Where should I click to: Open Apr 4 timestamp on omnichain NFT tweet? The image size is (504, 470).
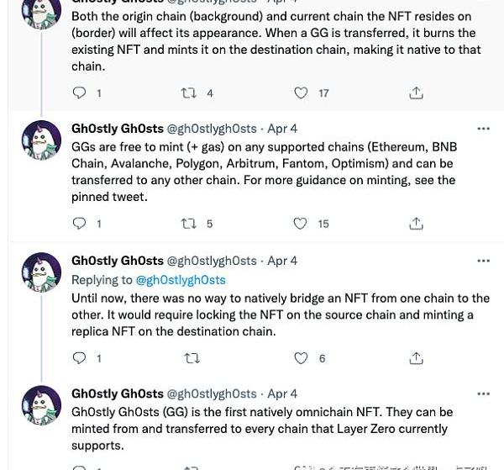282,393
